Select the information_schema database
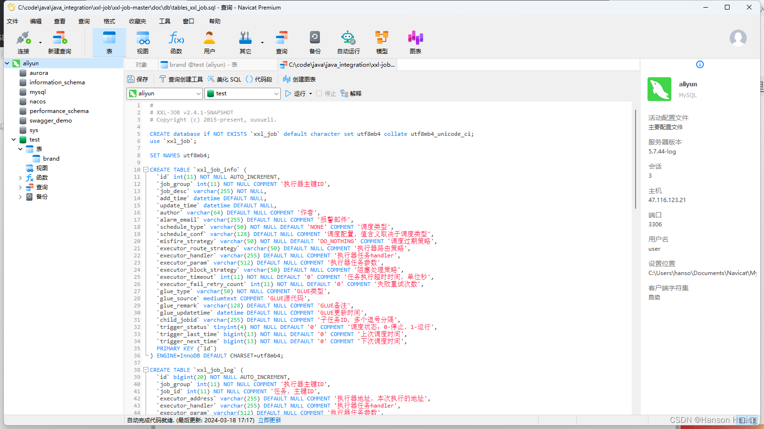Viewport: 764px width, 429px height. [x=57, y=82]
